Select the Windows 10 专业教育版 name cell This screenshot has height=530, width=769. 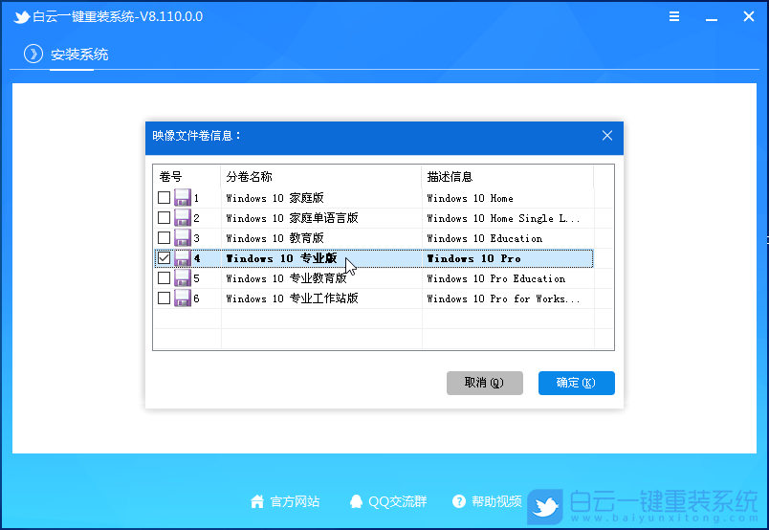(x=321, y=278)
